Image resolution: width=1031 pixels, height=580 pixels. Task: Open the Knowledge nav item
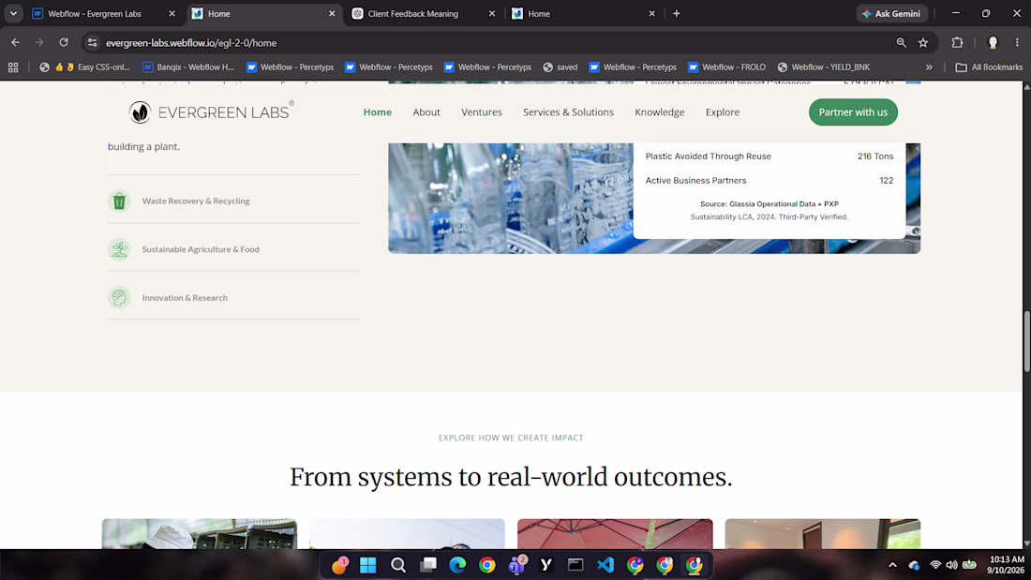(x=660, y=112)
